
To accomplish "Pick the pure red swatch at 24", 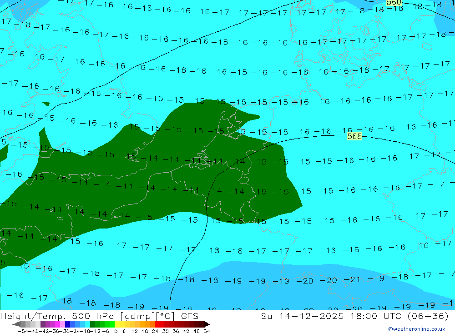I will (157, 324).
